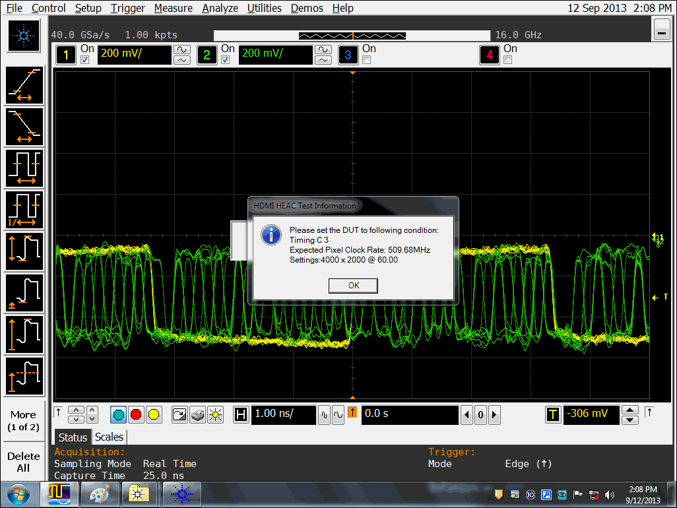The height and width of the screenshot is (508, 677).
Task: Enable the channel 3 On checkbox
Action: (367, 60)
